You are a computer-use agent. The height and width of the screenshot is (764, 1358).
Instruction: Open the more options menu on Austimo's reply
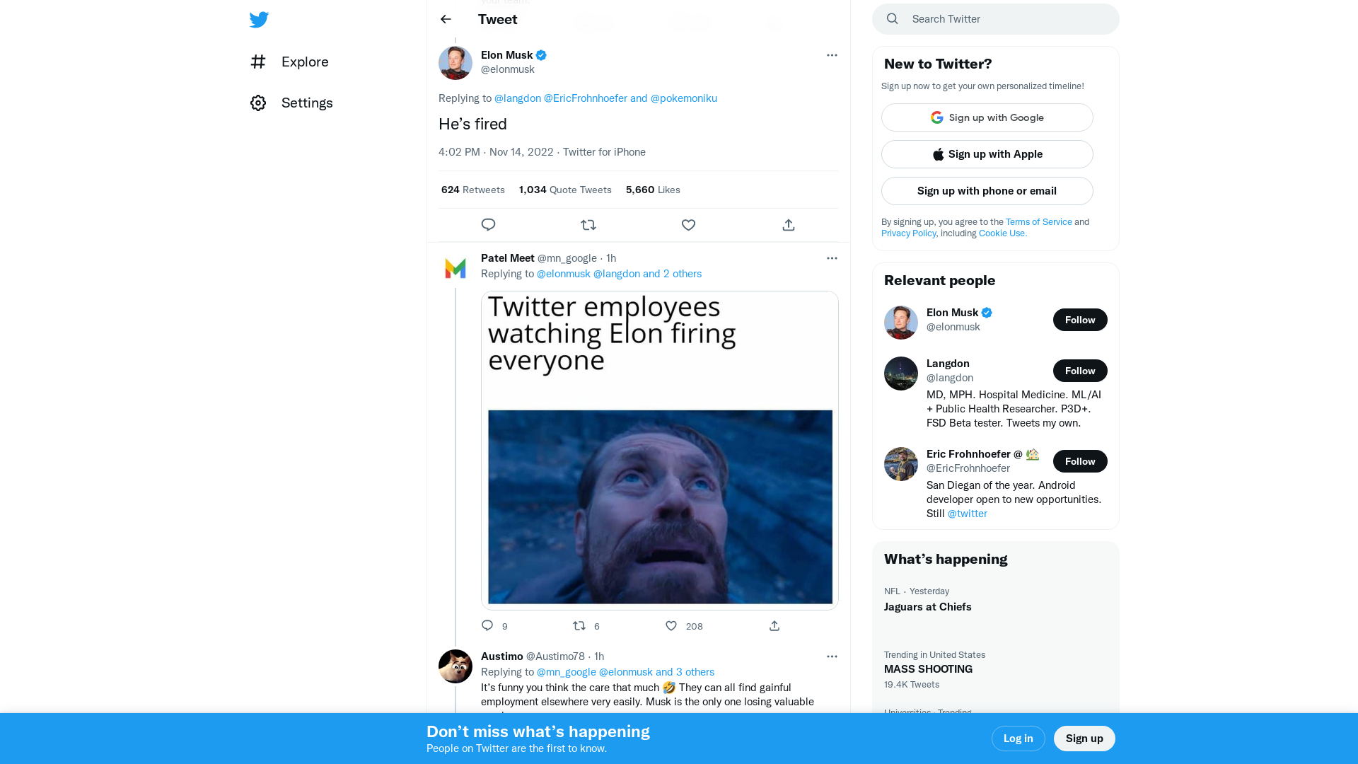coord(832,656)
